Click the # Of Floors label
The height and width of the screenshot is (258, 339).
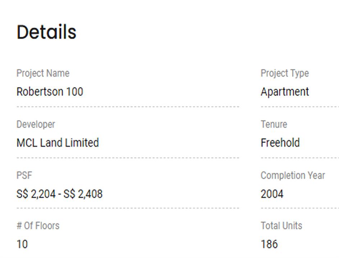pyautogui.click(x=38, y=226)
